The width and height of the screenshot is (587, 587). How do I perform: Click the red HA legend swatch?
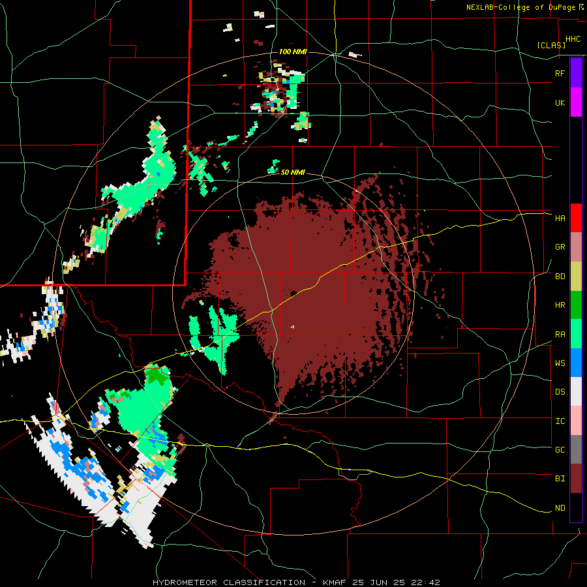[576, 218]
